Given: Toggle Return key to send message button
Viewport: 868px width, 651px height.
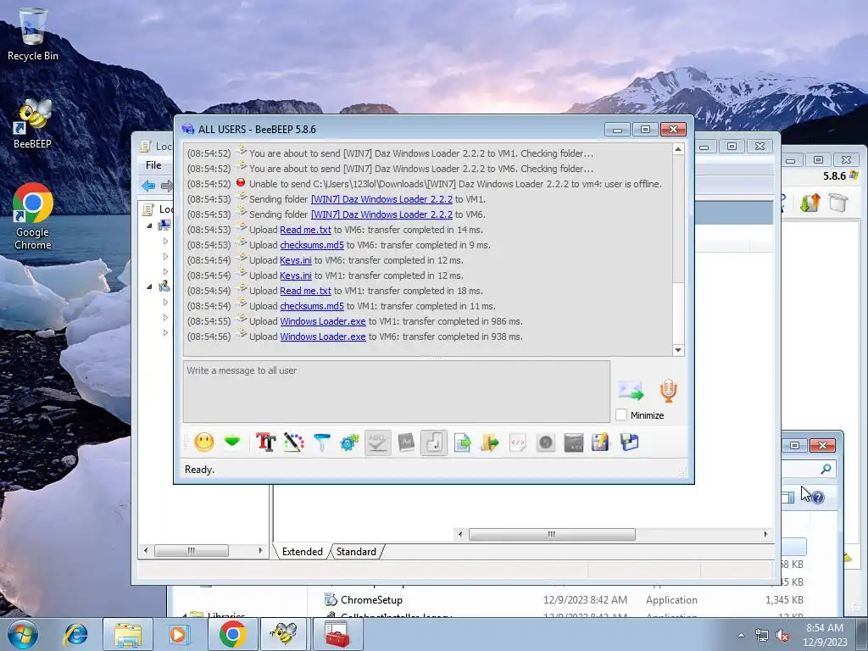Looking at the screenshot, I should pos(434,442).
